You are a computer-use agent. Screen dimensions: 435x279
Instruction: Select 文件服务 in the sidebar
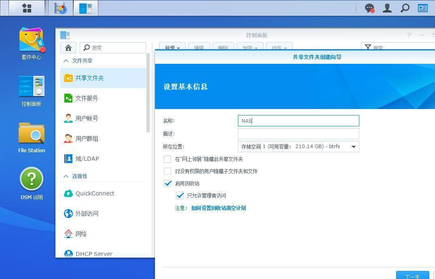click(87, 98)
